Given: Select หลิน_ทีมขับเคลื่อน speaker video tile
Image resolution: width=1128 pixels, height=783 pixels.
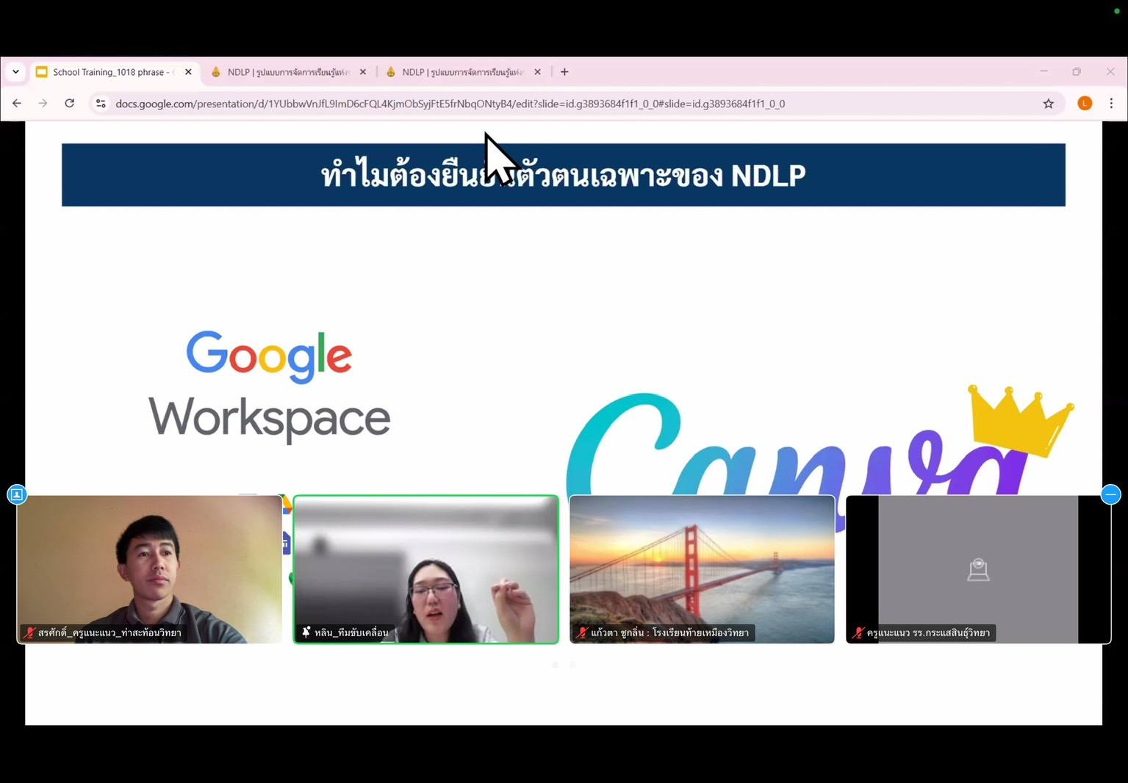Looking at the screenshot, I should tap(426, 569).
